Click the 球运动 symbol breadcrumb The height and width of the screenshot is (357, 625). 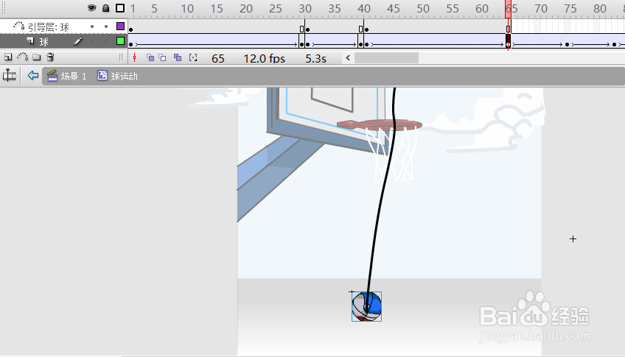(x=124, y=76)
